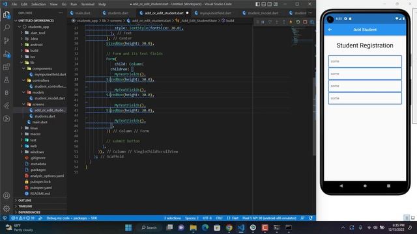
Task: Restart the debug session
Action: [x=298, y=22]
